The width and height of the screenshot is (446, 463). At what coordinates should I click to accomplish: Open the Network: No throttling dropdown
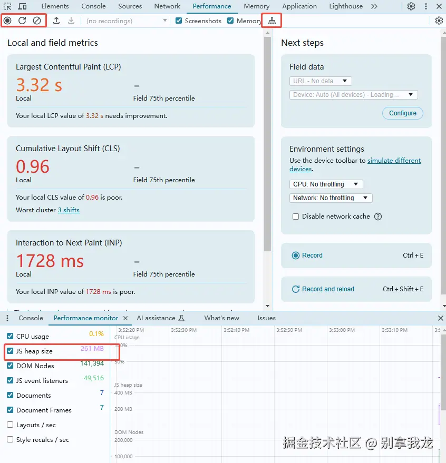pos(331,198)
